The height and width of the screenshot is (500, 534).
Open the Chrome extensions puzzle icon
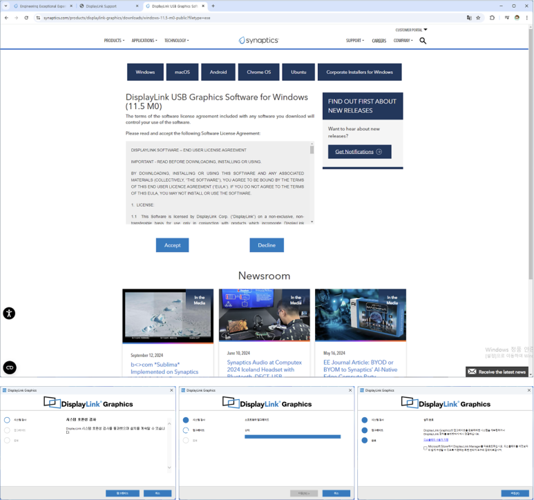pos(492,18)
